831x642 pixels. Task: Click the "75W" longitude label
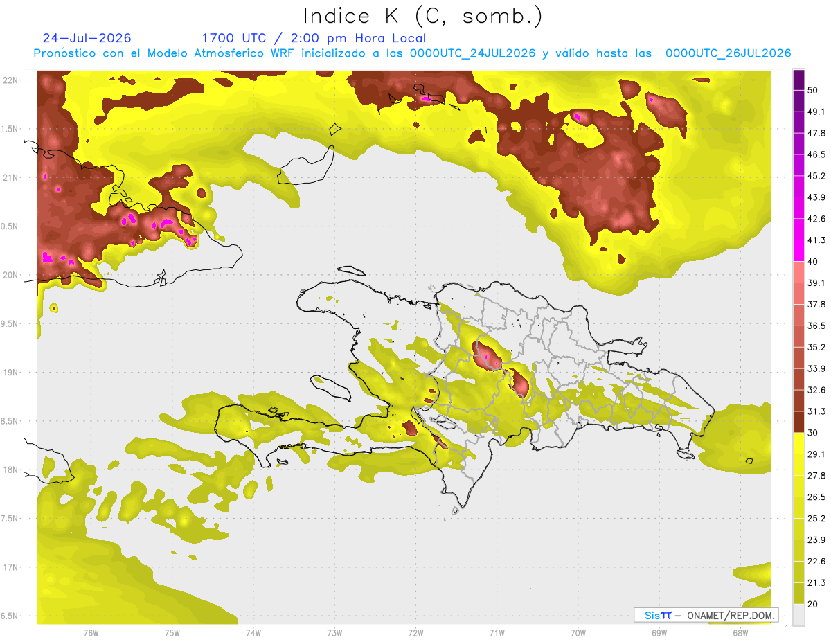172,632
